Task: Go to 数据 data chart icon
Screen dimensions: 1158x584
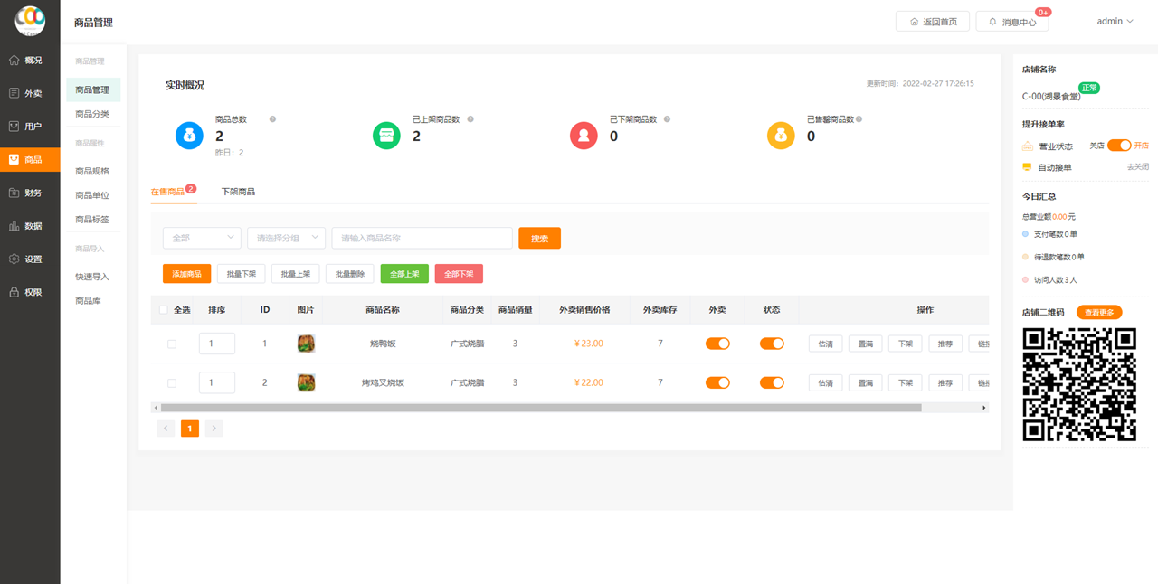Action: pos(14,226)
